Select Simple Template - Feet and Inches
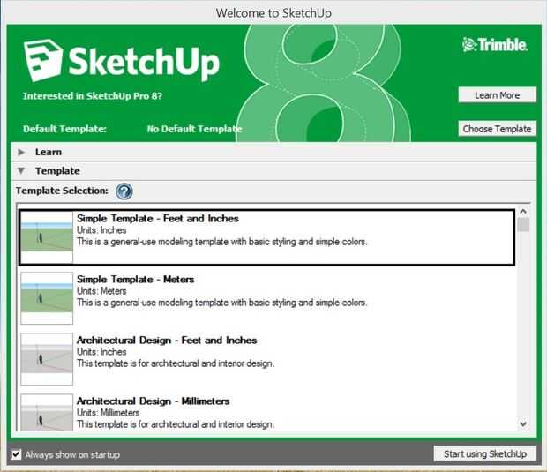The height and width of the screenshot is (472, 547). 266,237
